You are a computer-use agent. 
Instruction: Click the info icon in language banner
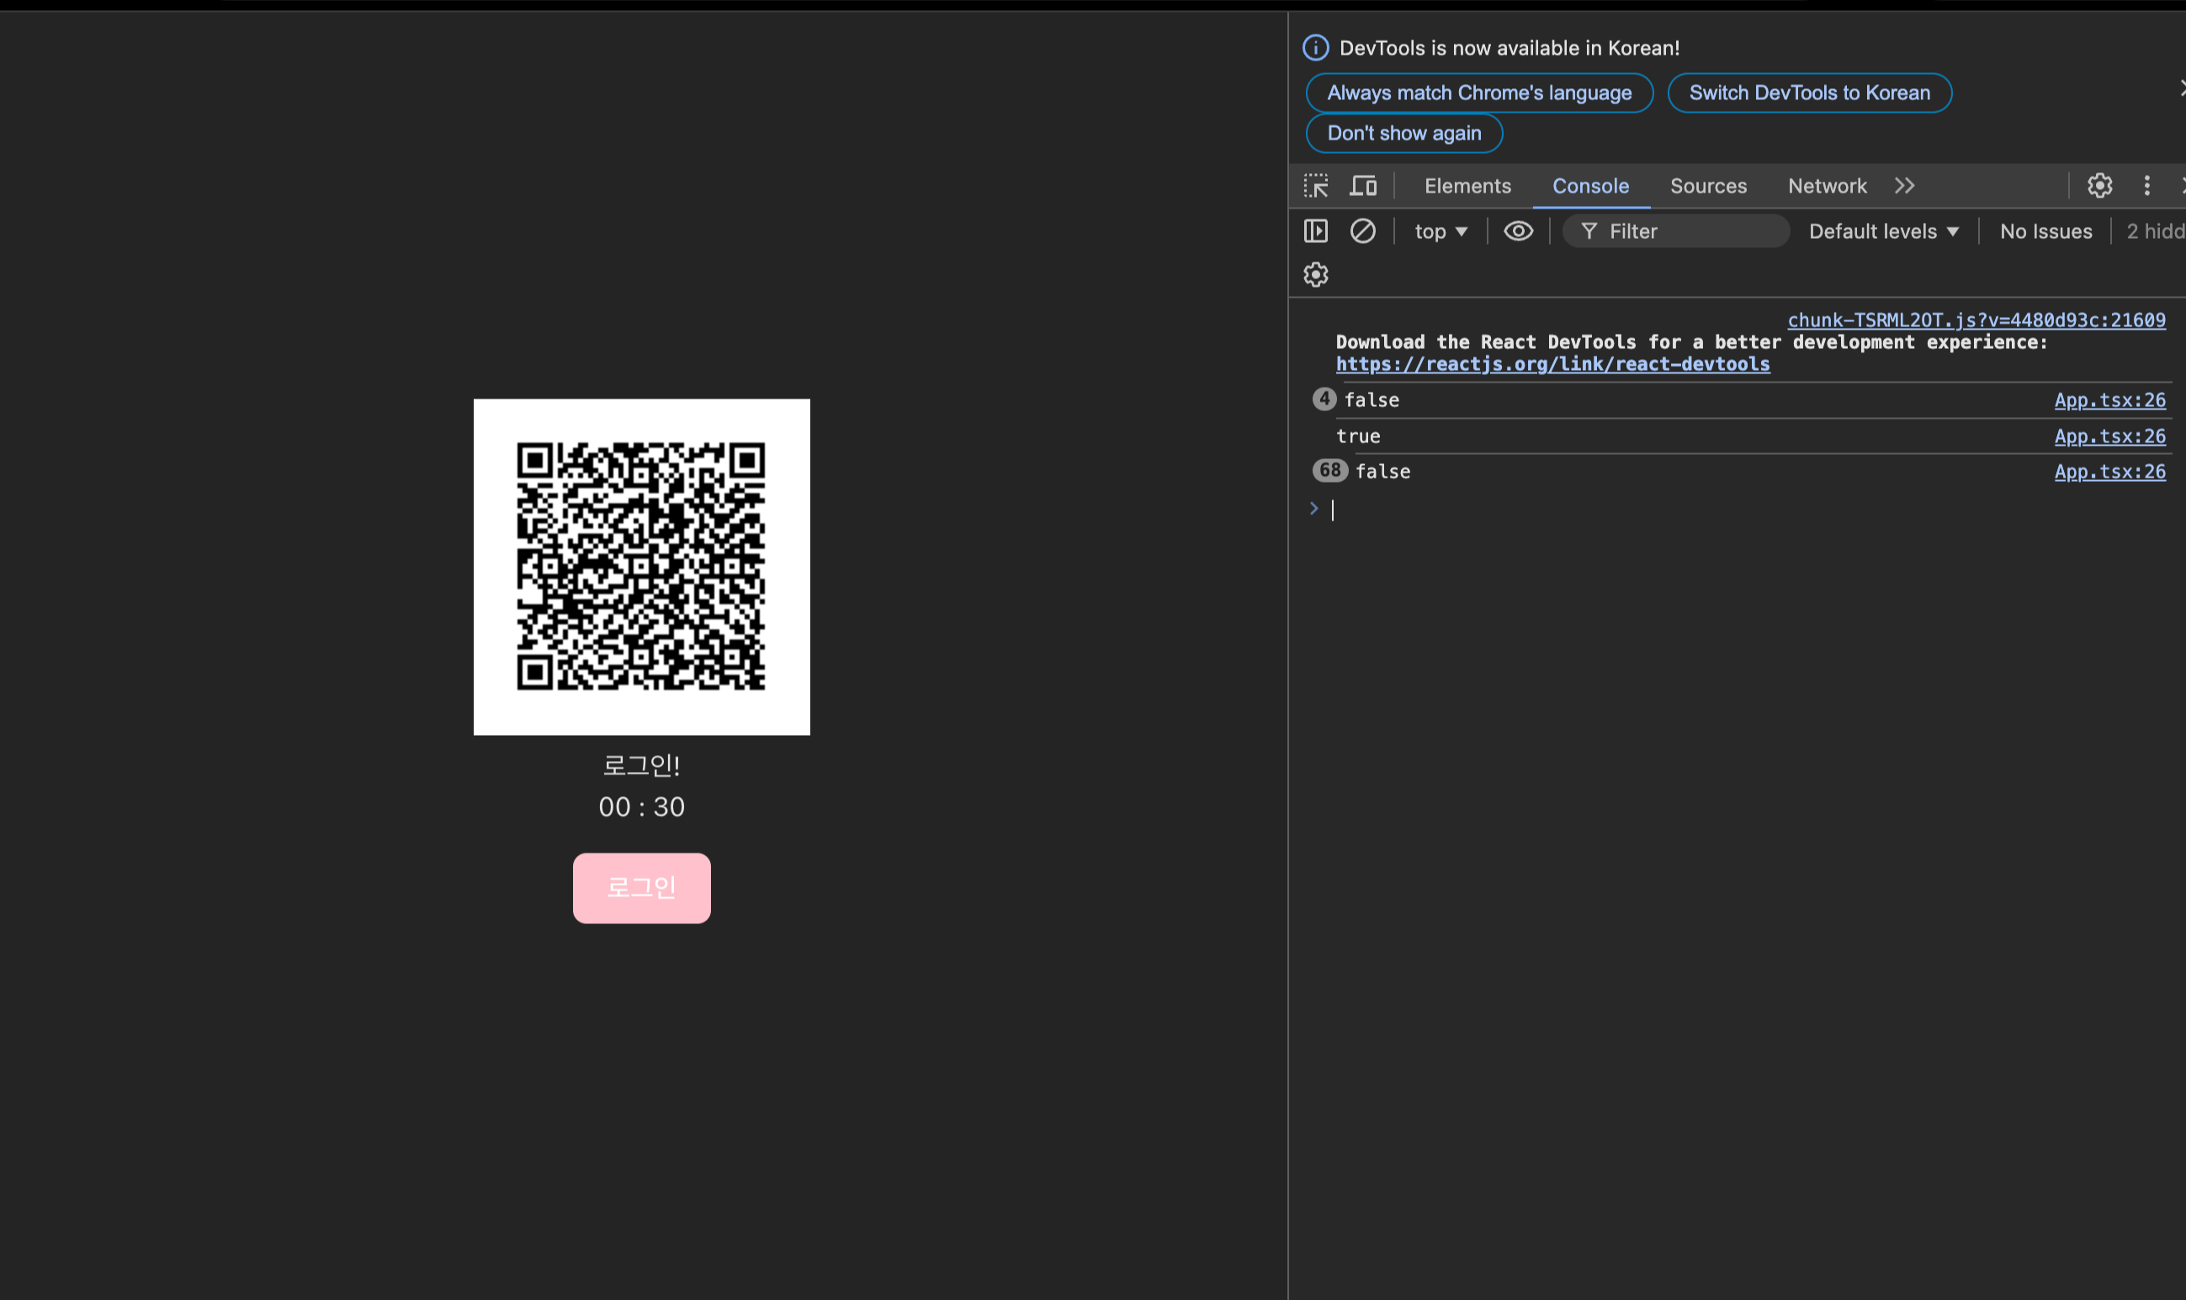pos(1316,48)
